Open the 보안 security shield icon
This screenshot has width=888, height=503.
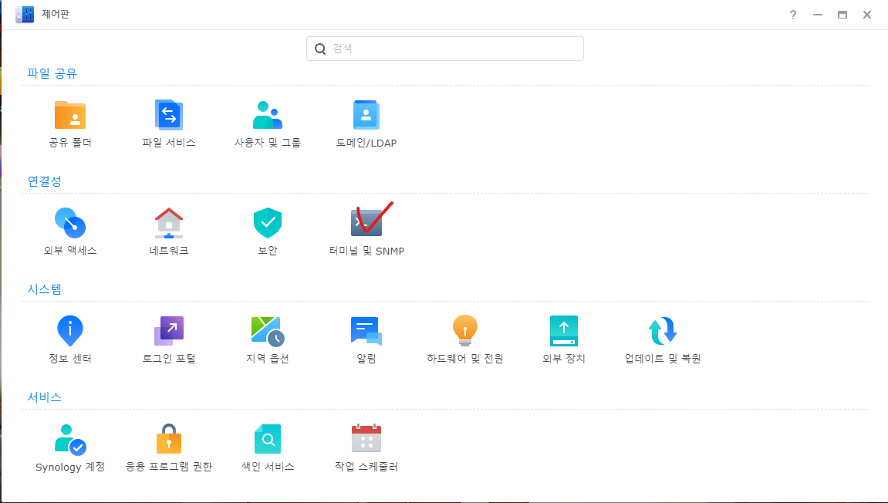click(268, 223)
